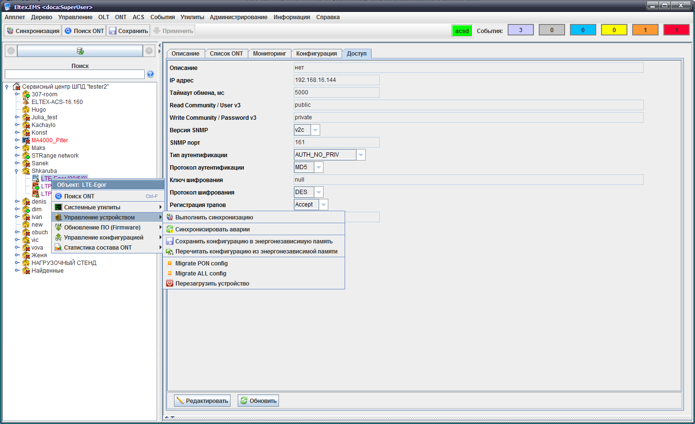Click the Поиск search input field

pos(74,74)
